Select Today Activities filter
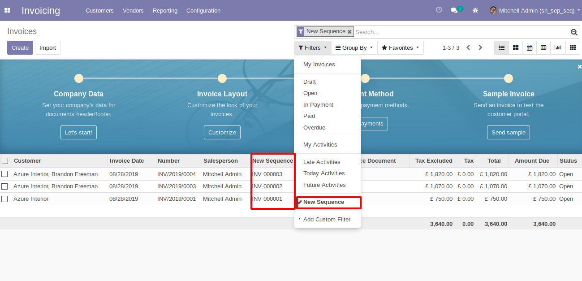582x281 pixels. click(328, 173)
